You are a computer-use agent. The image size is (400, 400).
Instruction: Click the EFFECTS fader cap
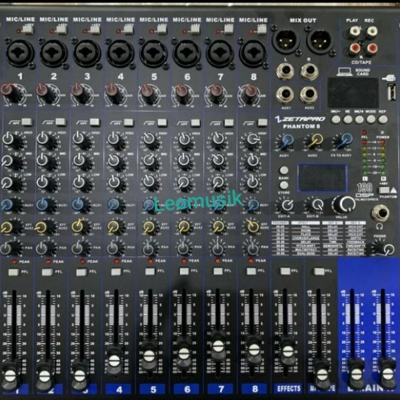288,351
